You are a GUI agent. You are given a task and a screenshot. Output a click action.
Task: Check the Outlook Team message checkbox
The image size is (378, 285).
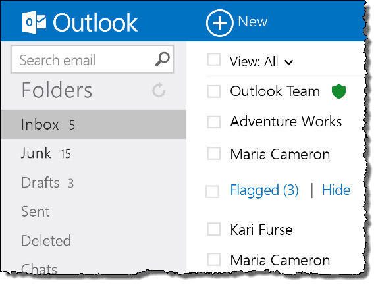pyautogui.click(x=214, y=91)
